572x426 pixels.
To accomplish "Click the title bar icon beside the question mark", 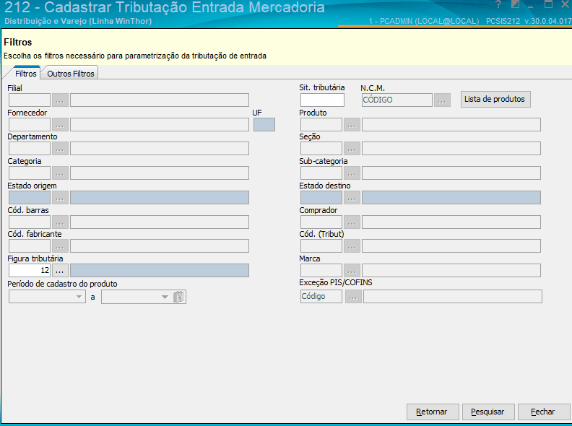I will pyautogui.click(x=515, y=4).
